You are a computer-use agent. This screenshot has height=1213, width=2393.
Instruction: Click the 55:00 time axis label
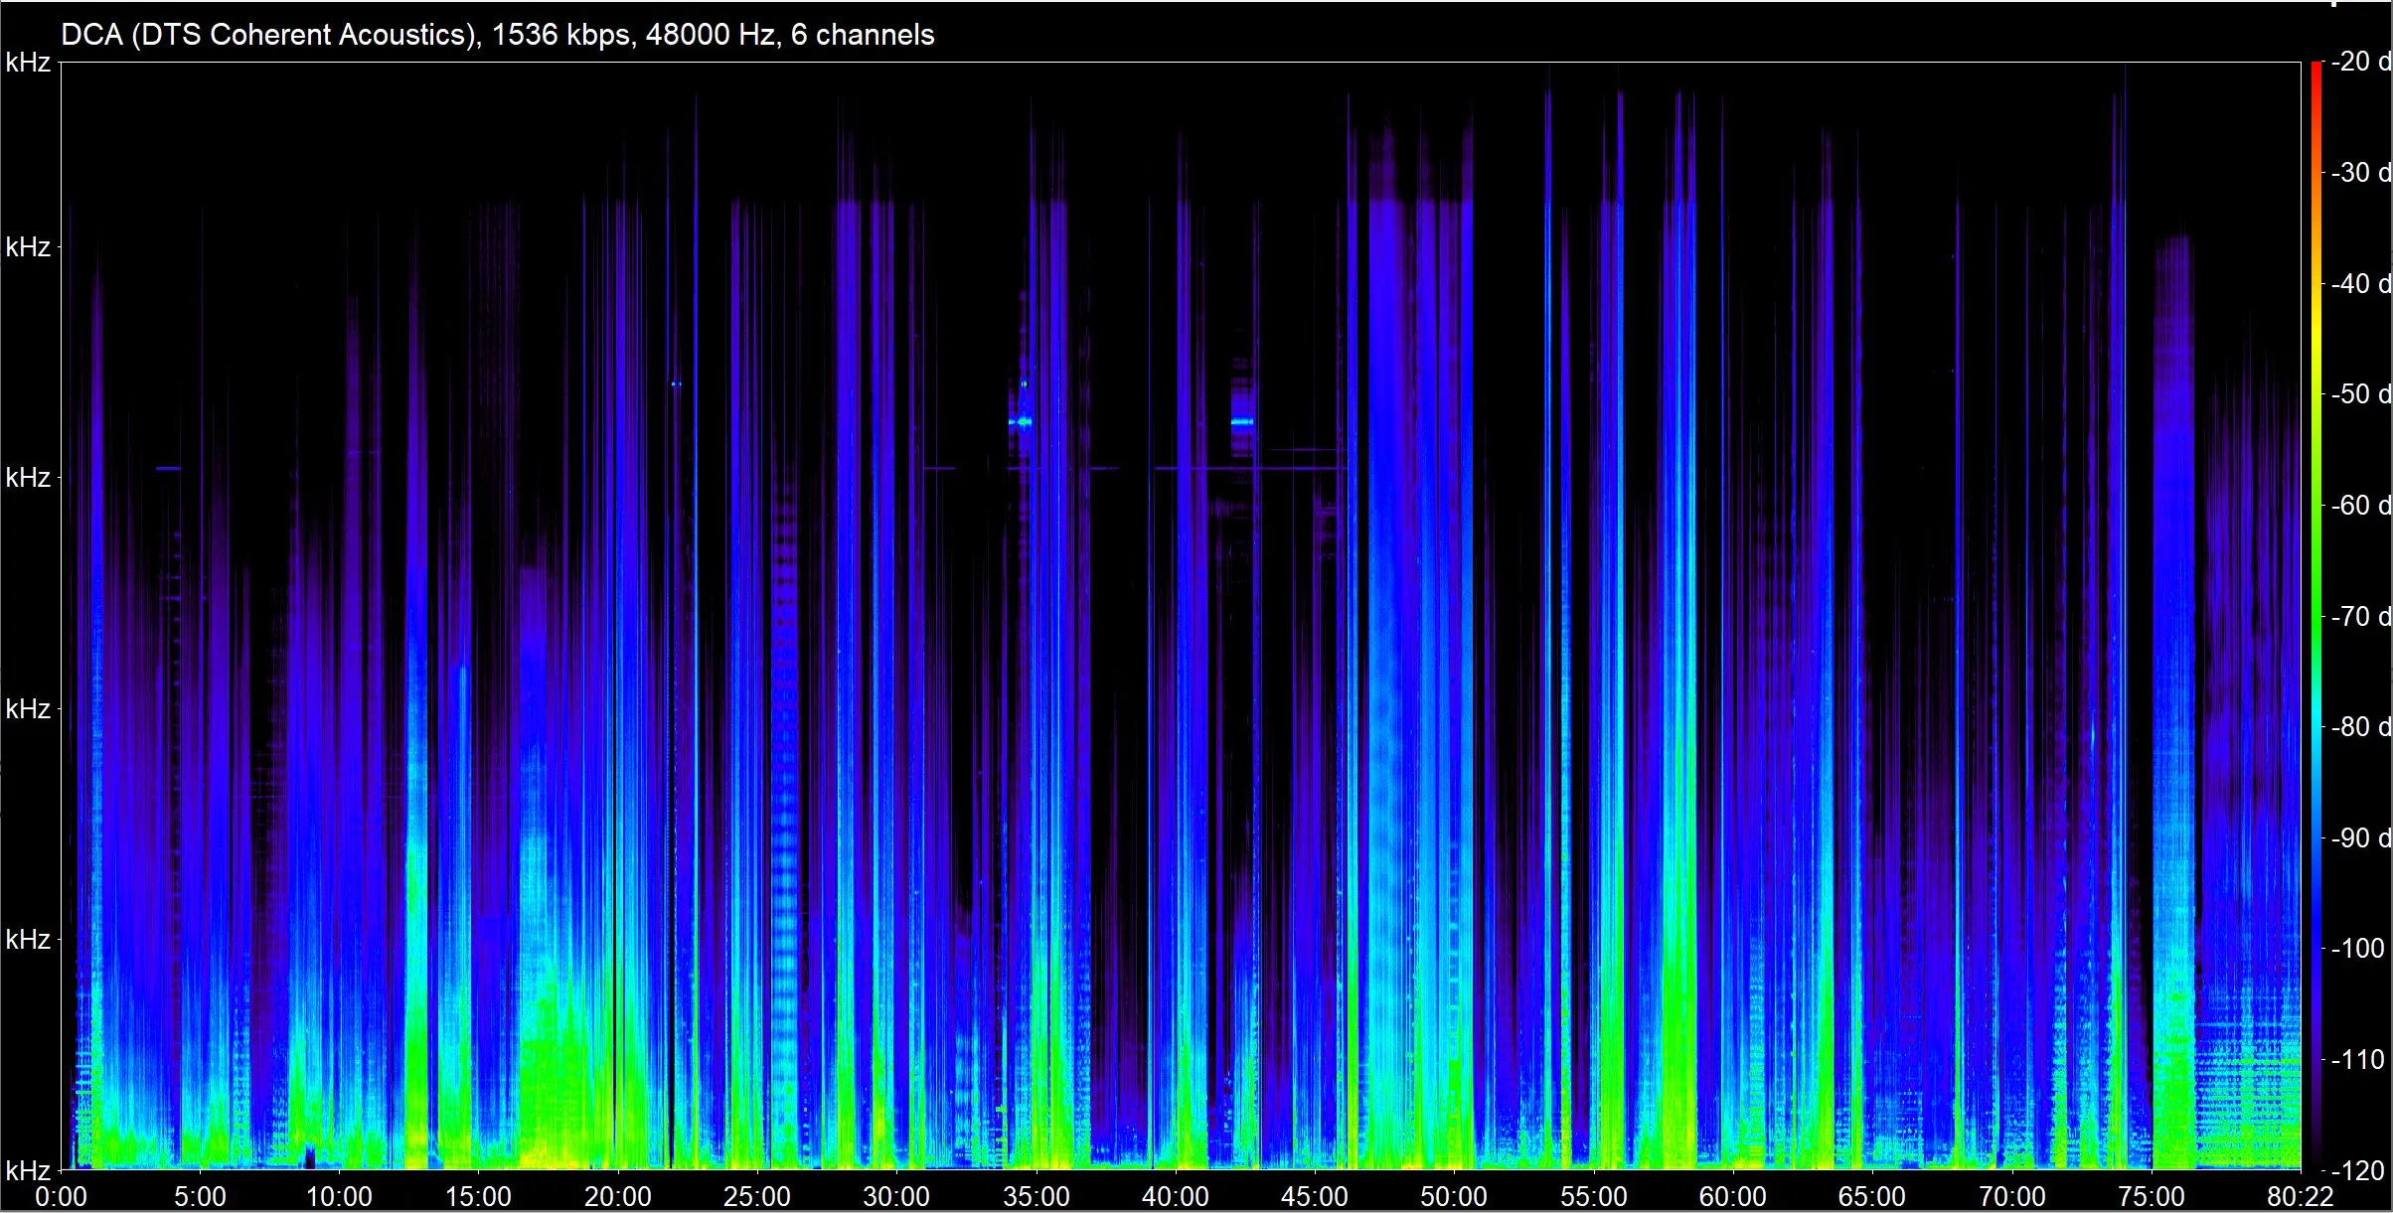point(1593,1196)
